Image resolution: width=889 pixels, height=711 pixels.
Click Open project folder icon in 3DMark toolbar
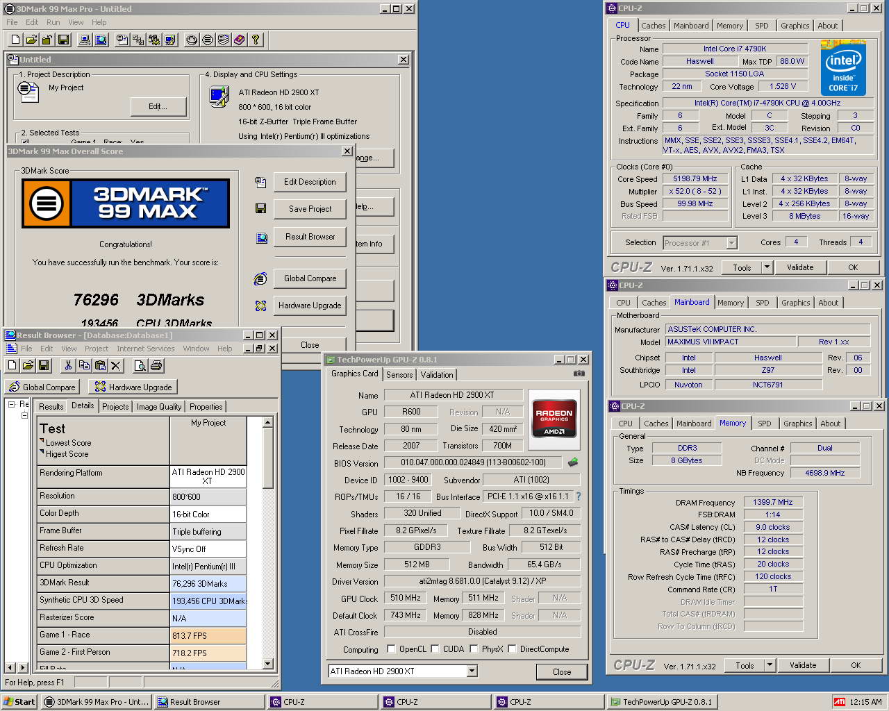tap(31, 40)
